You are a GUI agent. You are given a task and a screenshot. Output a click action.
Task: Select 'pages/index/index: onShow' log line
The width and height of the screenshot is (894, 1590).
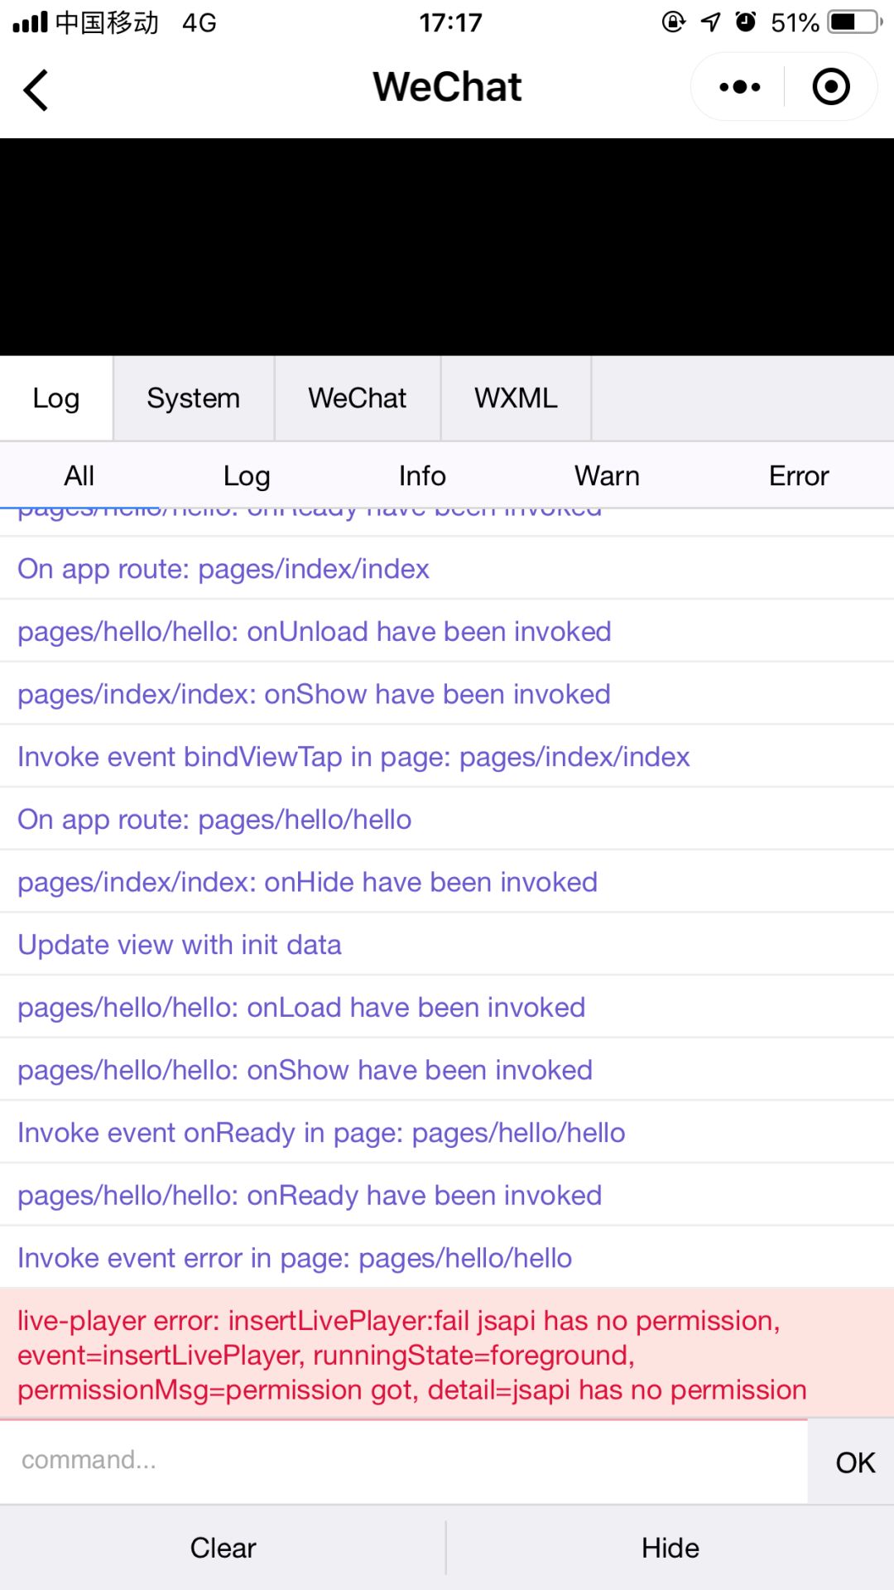(x=447, y=694)
